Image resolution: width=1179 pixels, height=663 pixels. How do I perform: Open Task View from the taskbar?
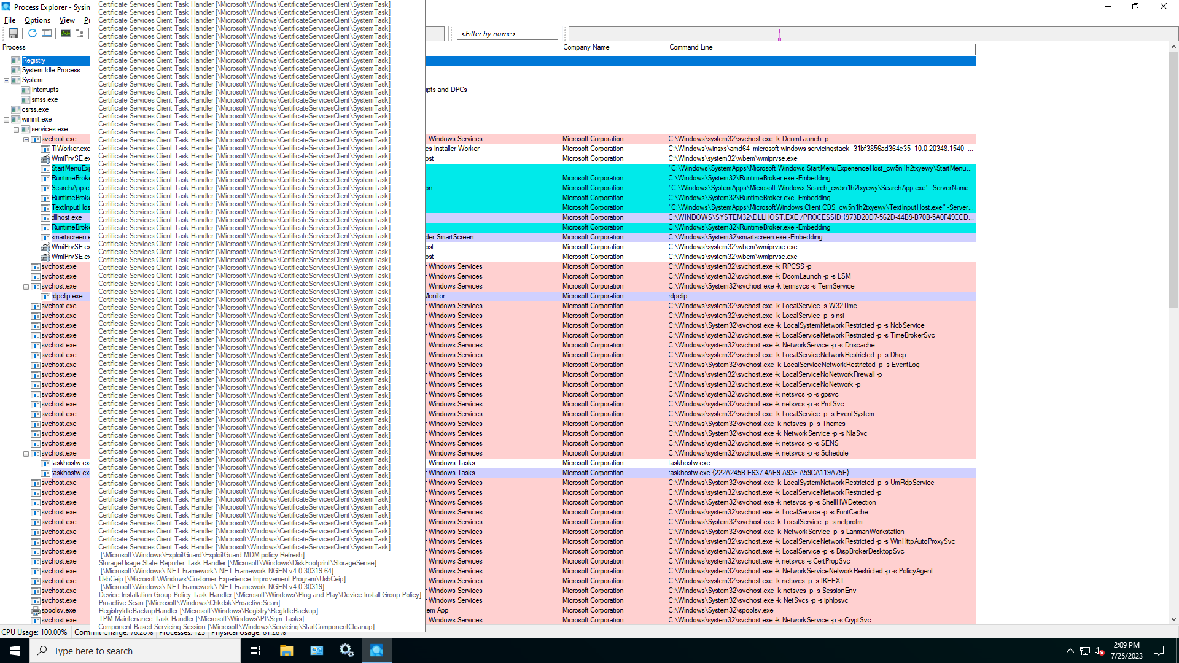click(x=255, y=651)
